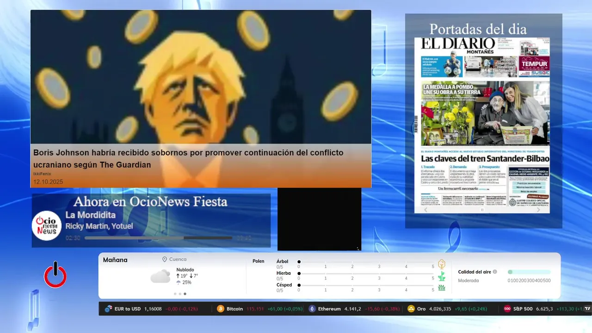Click the Cuenca location pin icon

tap(165, 259)
